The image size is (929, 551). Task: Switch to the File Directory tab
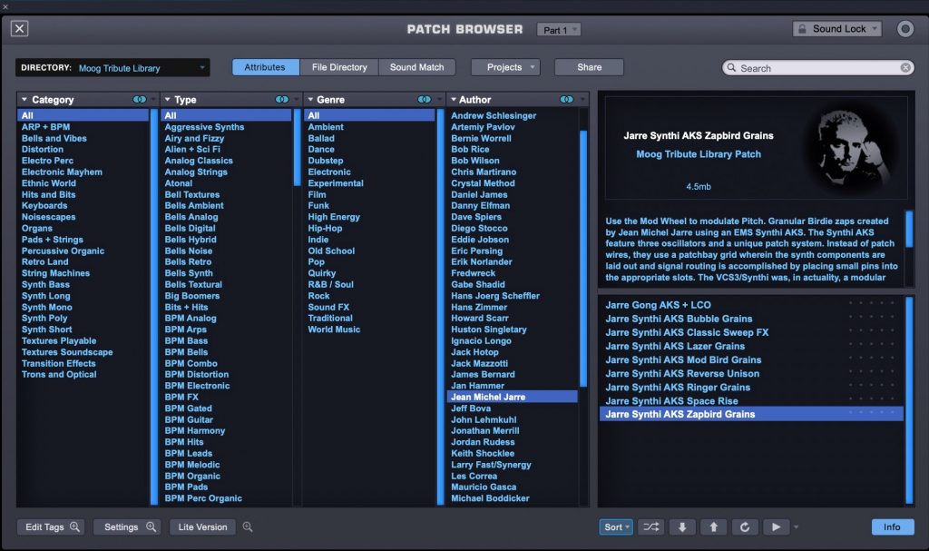(339, 67)
